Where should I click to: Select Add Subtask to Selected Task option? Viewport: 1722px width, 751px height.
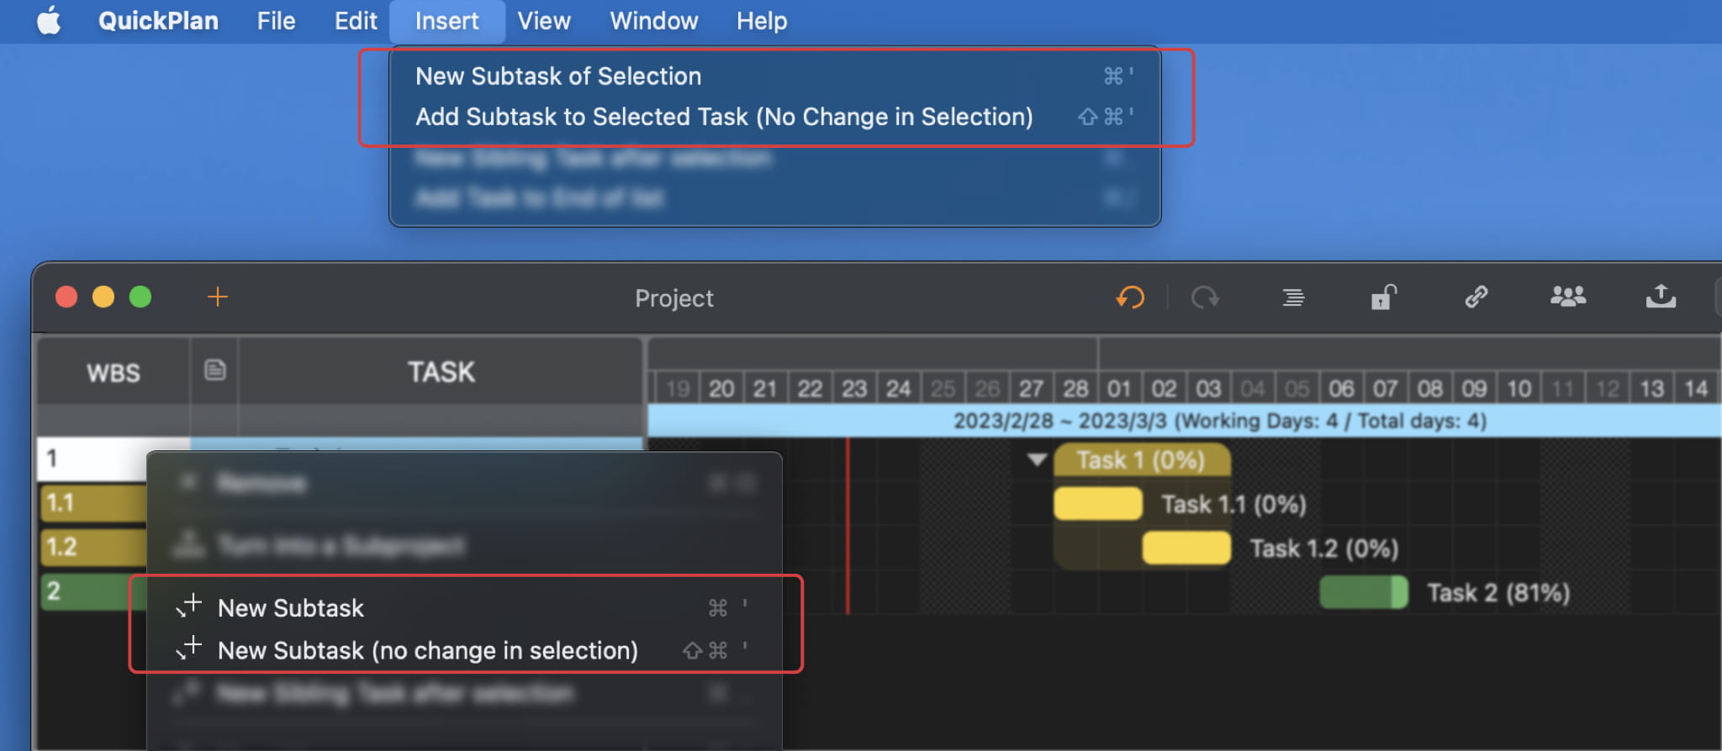pos(723,117)
